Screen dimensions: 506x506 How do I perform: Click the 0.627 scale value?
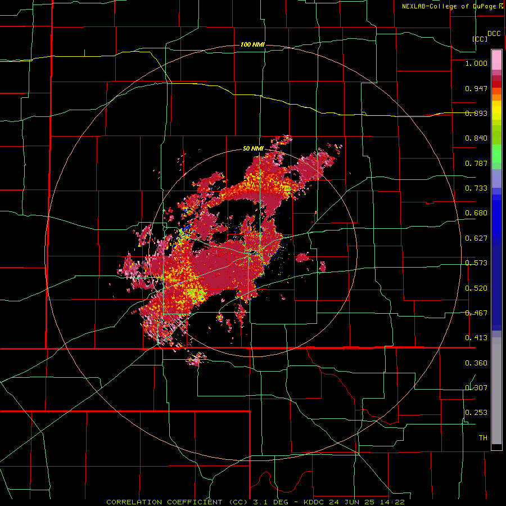[476, 238]
